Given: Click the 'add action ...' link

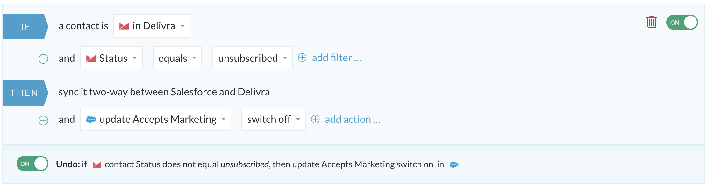Looking at the screenshot, I should pyautogui.click(x=353, y=119).
